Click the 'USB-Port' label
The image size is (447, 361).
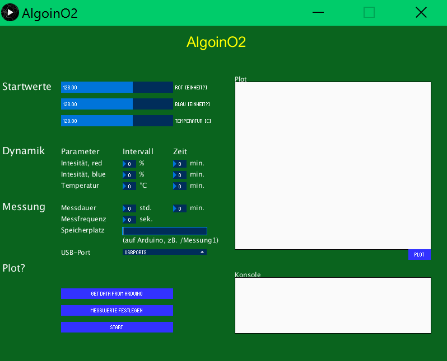coord(76,253)
